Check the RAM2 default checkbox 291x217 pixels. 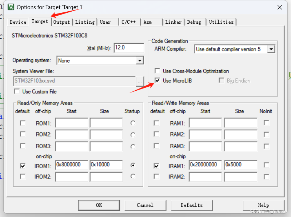click(156, 134)
